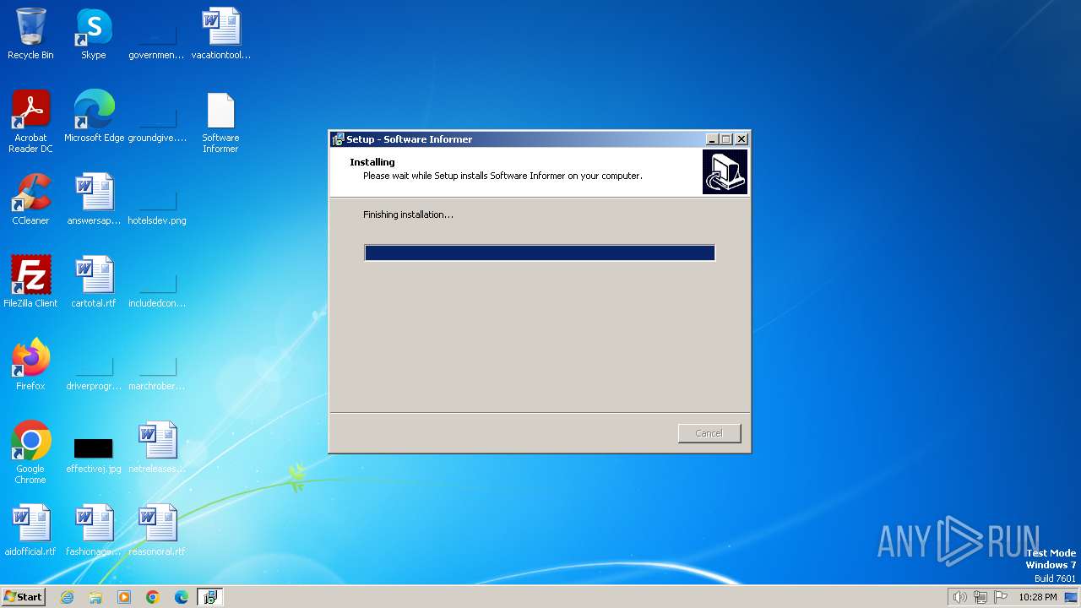Click the Setup installer icon in title bar
Image resolution: width=1081 pixels, height=608 pixels.
coord(338,139)
